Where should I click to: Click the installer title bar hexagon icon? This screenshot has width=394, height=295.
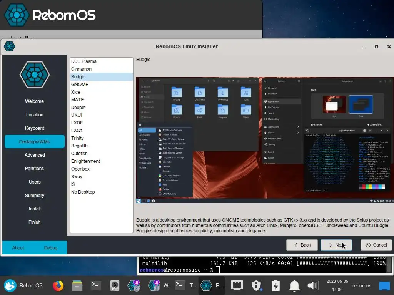tap(9, 46)
